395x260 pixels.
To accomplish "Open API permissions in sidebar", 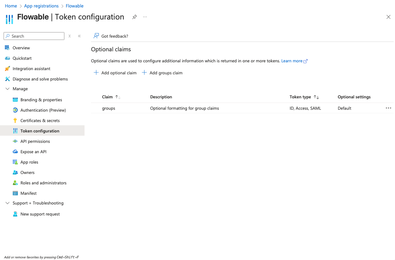I will [x=35, y=141].
